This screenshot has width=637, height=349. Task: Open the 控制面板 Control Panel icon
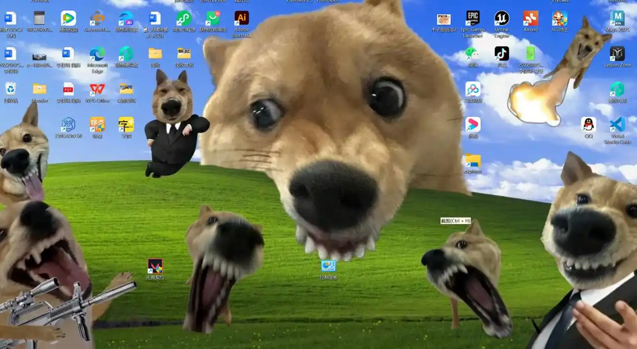click(x=328, y=266)
